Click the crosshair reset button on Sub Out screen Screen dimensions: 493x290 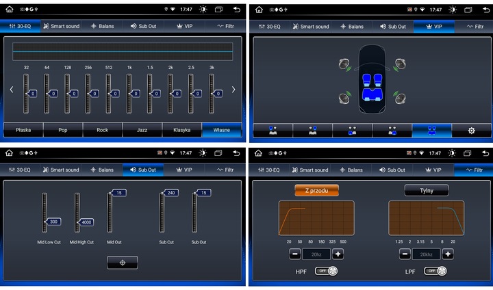click(123, 263)
